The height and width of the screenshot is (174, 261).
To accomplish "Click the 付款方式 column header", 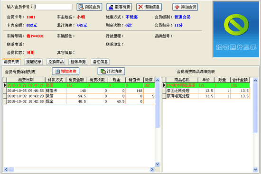I will 56,80.
